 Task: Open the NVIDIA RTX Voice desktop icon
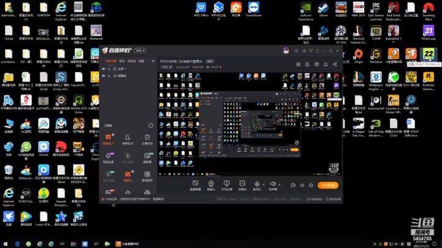(79, 104)
